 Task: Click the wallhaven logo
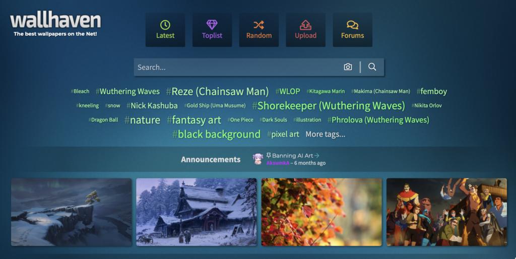coord(55,24)
